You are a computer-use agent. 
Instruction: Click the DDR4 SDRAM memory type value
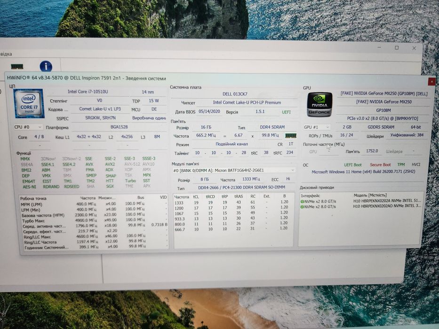tap(272, 127)
